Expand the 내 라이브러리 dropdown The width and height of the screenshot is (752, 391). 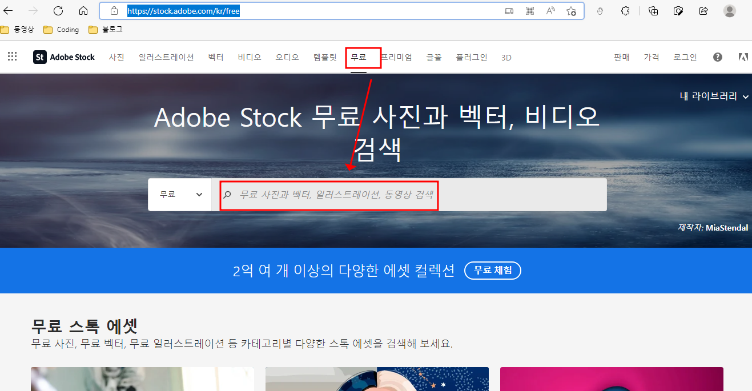(x=714, y=96)
